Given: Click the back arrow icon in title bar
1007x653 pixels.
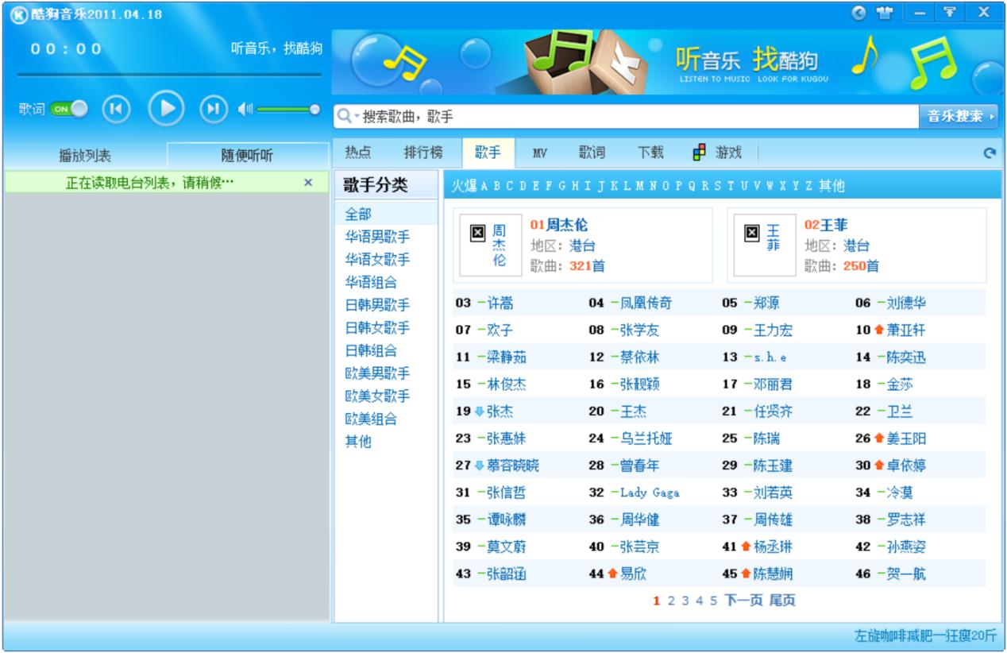Looking at the screenshot, I should 858,13.
